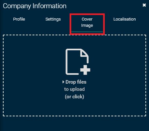Close the Company Information dialog
Screen dimensions: 149x131
point(144,5)
